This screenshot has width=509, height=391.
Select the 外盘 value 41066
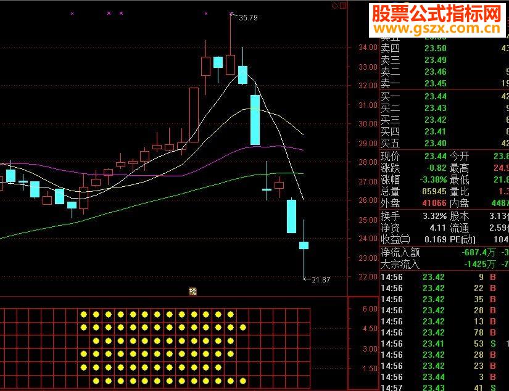434,203
